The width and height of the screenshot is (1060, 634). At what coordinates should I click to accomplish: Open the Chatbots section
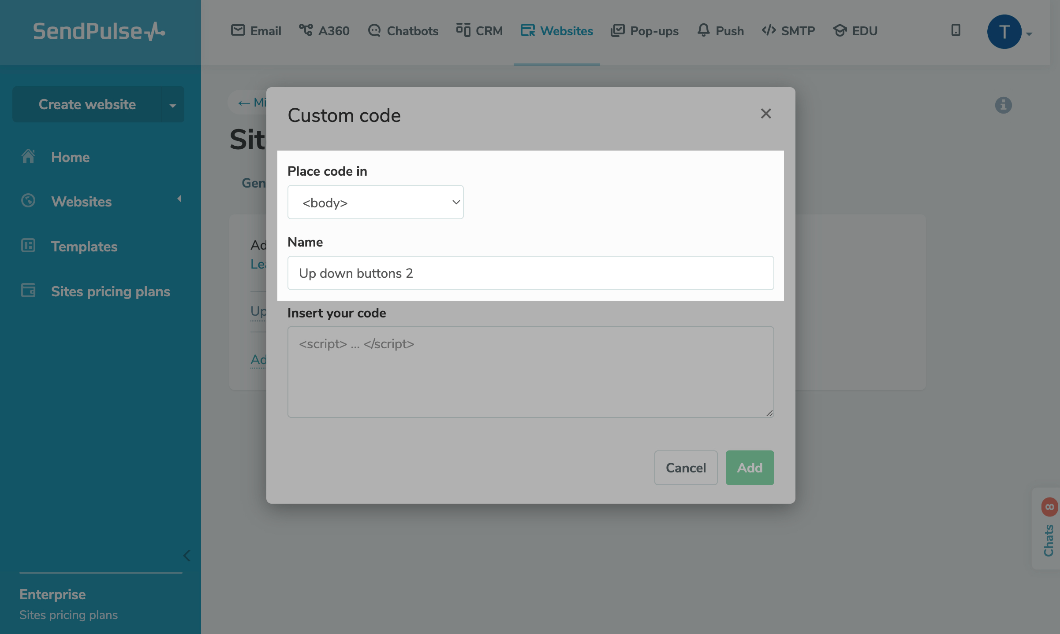point(374,30)
